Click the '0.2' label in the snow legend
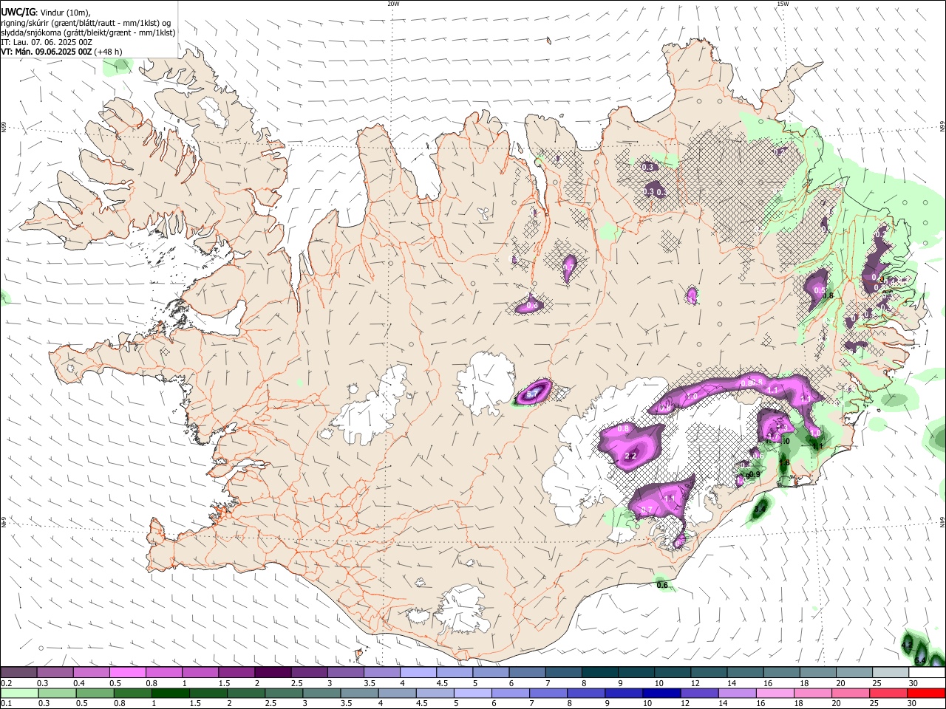This screenshot has width=946, height=709. click(x=6, y=683)
